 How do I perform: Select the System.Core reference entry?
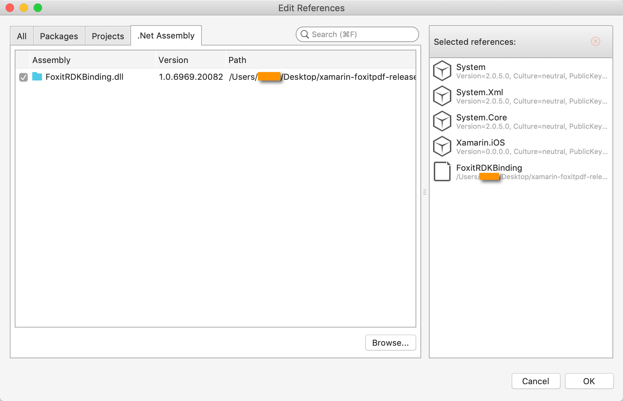click(x=521, y=121)
